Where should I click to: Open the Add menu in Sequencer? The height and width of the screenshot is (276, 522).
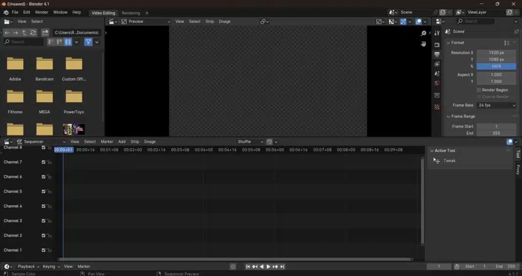click(x=122, y=142)
